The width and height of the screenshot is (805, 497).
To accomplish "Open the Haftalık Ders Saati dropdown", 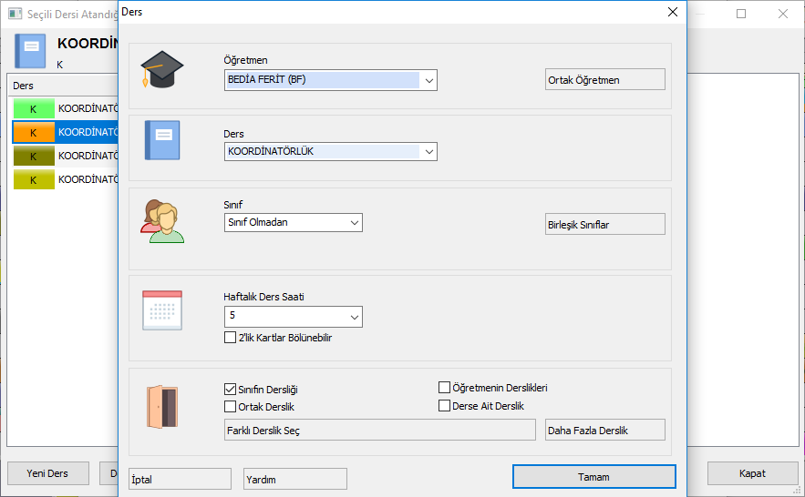I will [x=354, y=317].
